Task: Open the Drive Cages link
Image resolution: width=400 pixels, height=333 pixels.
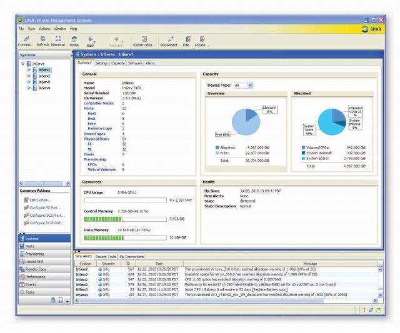Action: [94, 134]
